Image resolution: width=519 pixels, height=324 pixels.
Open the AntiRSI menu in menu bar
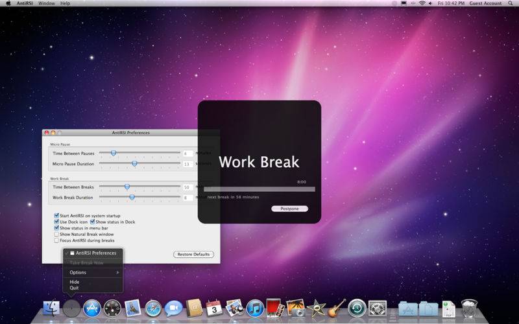25,3
